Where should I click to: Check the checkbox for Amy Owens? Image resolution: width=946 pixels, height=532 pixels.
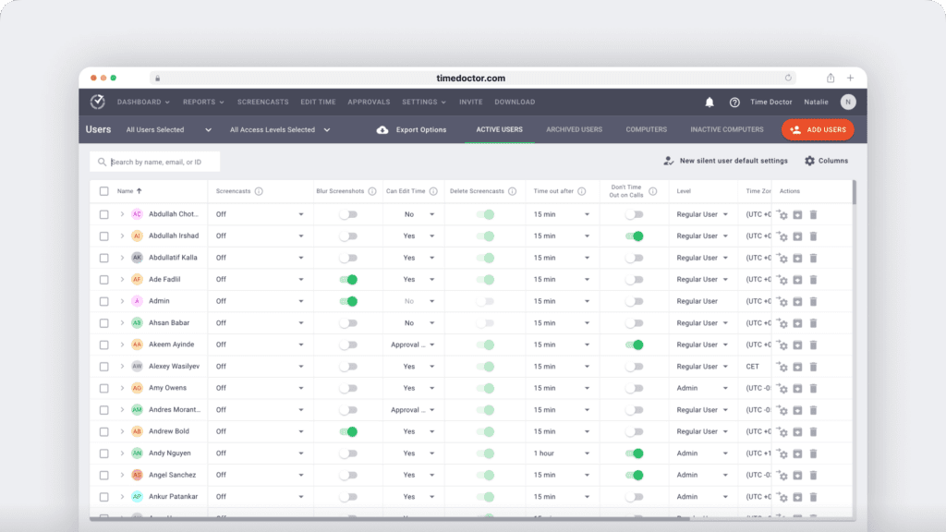click(103, 388)
